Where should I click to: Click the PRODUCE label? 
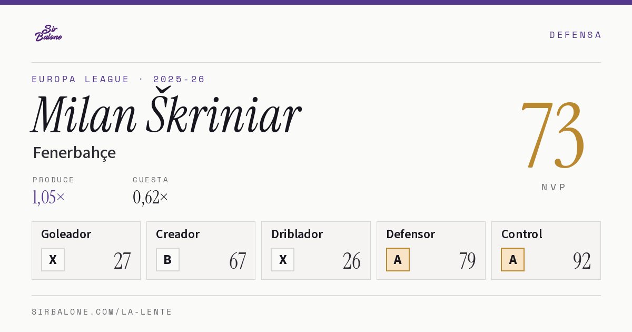tap(54, 180)
